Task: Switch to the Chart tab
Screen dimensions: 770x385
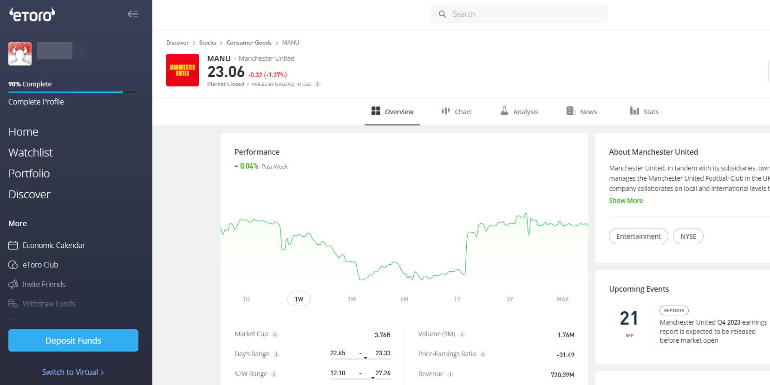Action: point(457,111)
